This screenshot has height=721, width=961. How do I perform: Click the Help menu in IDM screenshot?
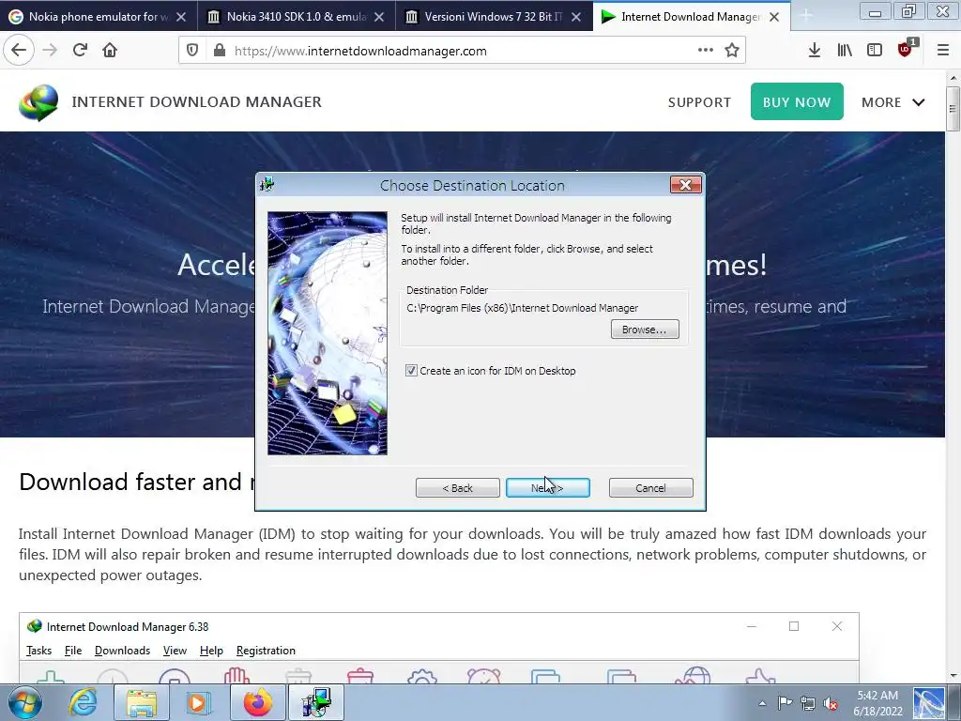click(211, 651)
